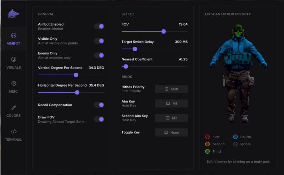Disable the Visible Only toggle

tap(99, 41)
